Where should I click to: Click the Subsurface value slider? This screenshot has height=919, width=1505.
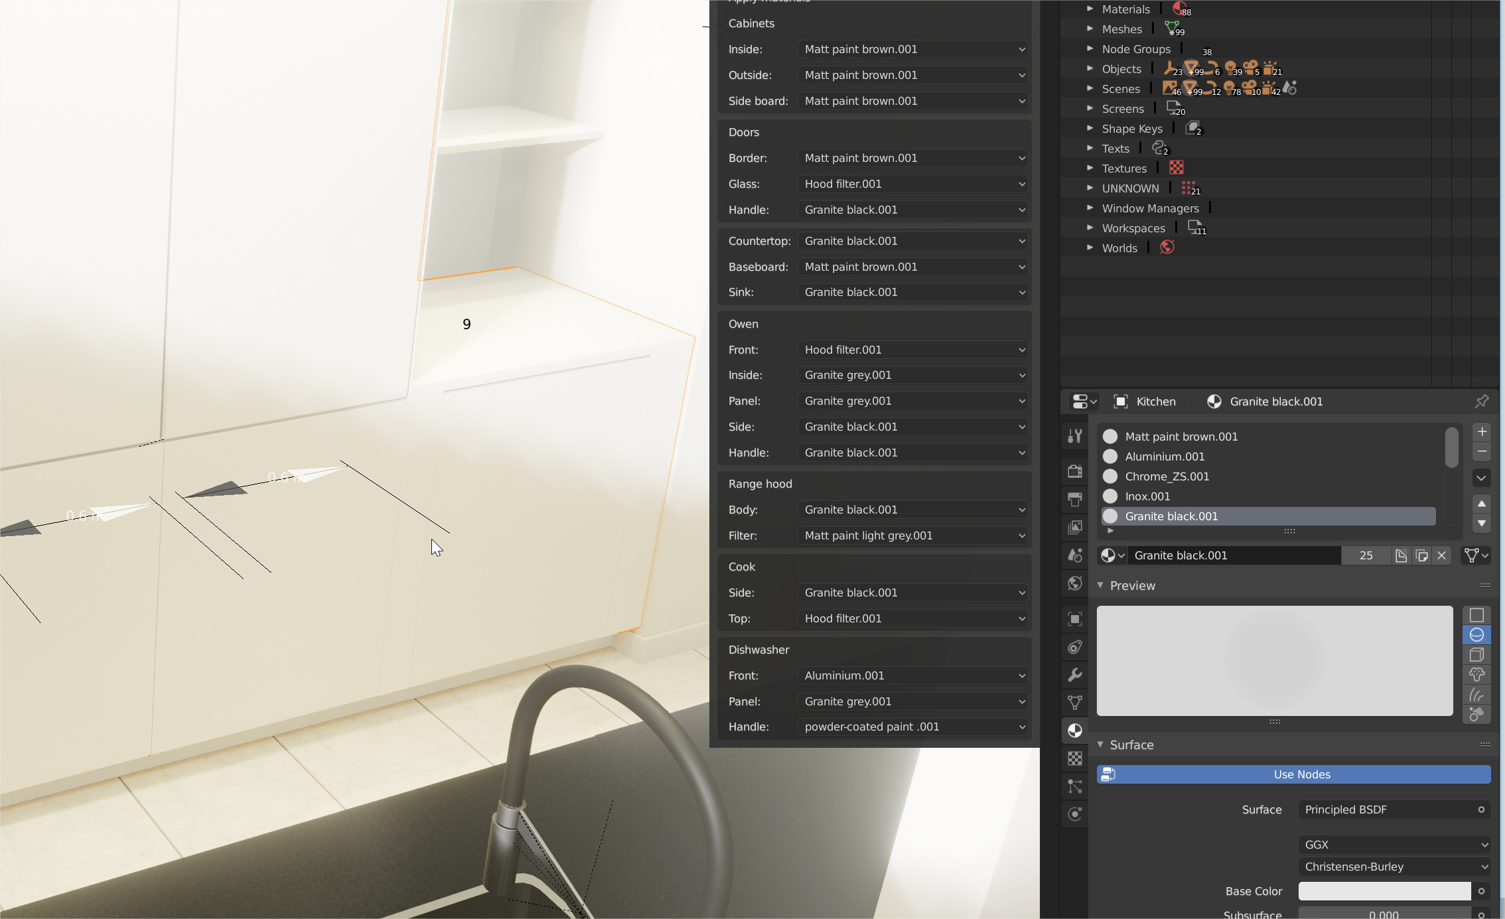click(x=1384, y=913)
